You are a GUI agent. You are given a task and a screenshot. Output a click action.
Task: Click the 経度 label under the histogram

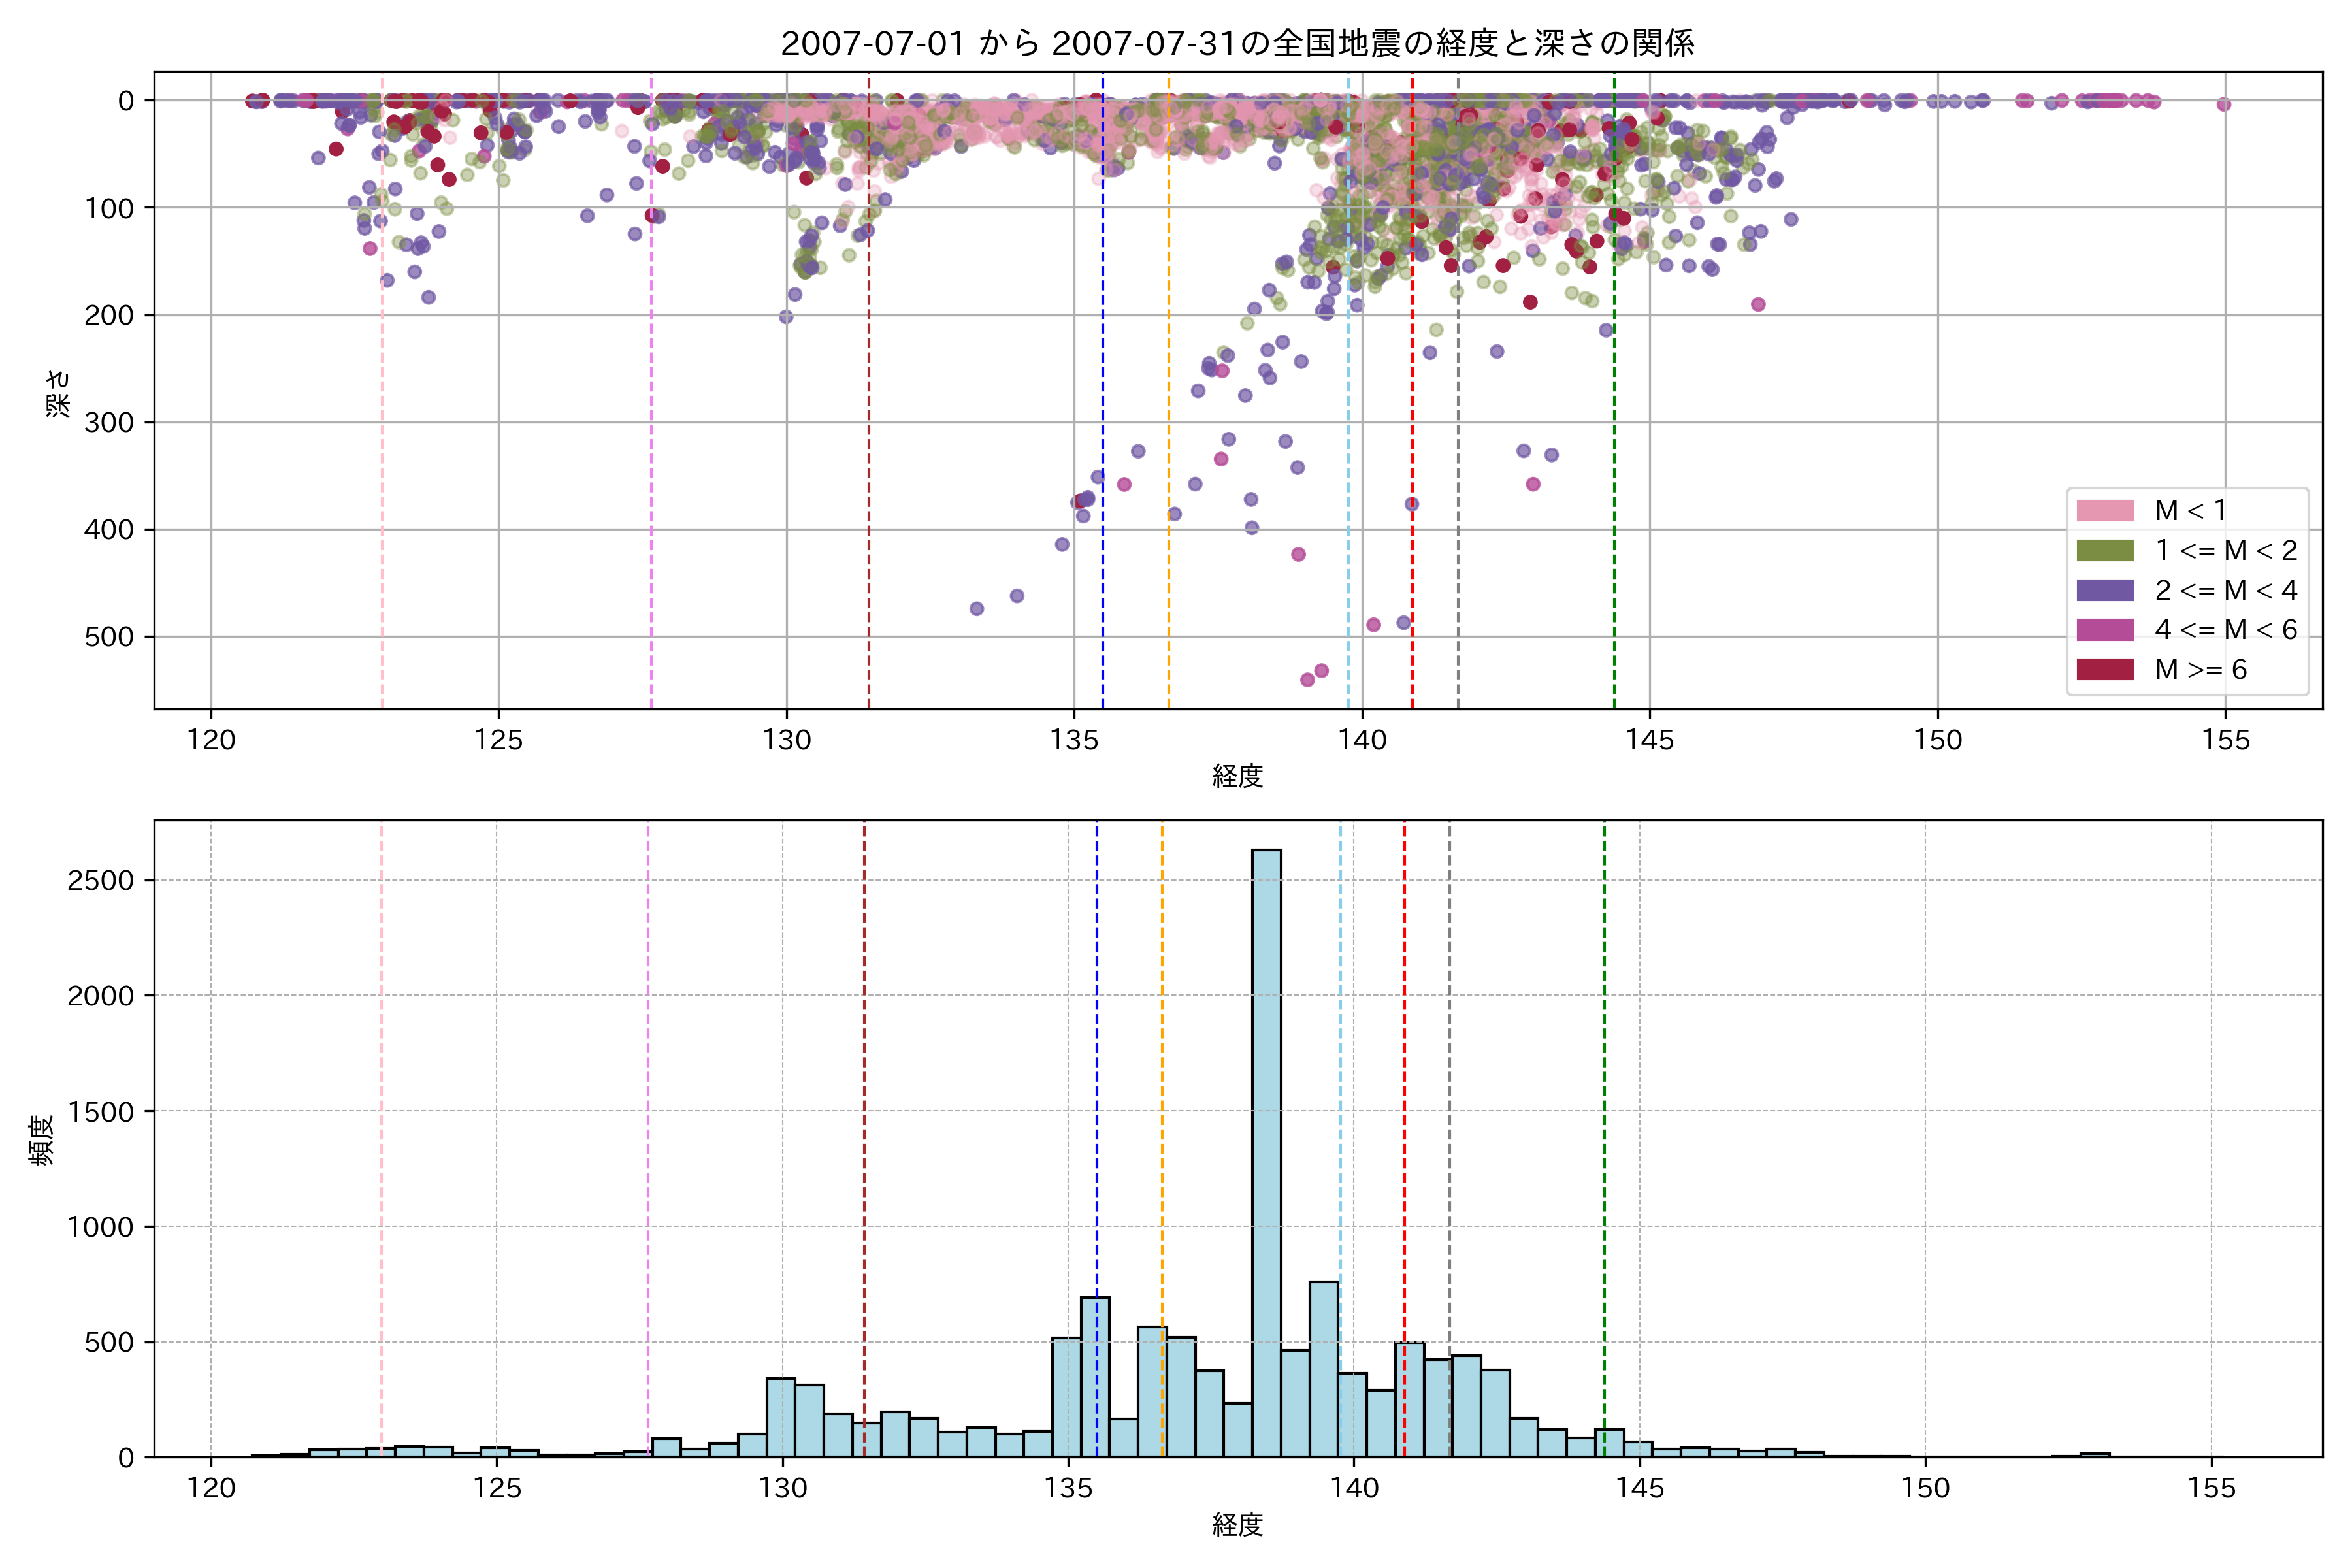tap(1237, 1525)
